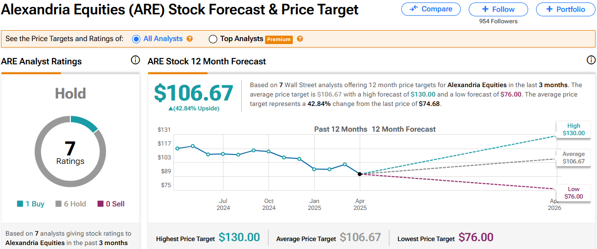Click plus icon in Portfolio button
The width and height of the screenshot is (597, 249).
click(548, 9)
